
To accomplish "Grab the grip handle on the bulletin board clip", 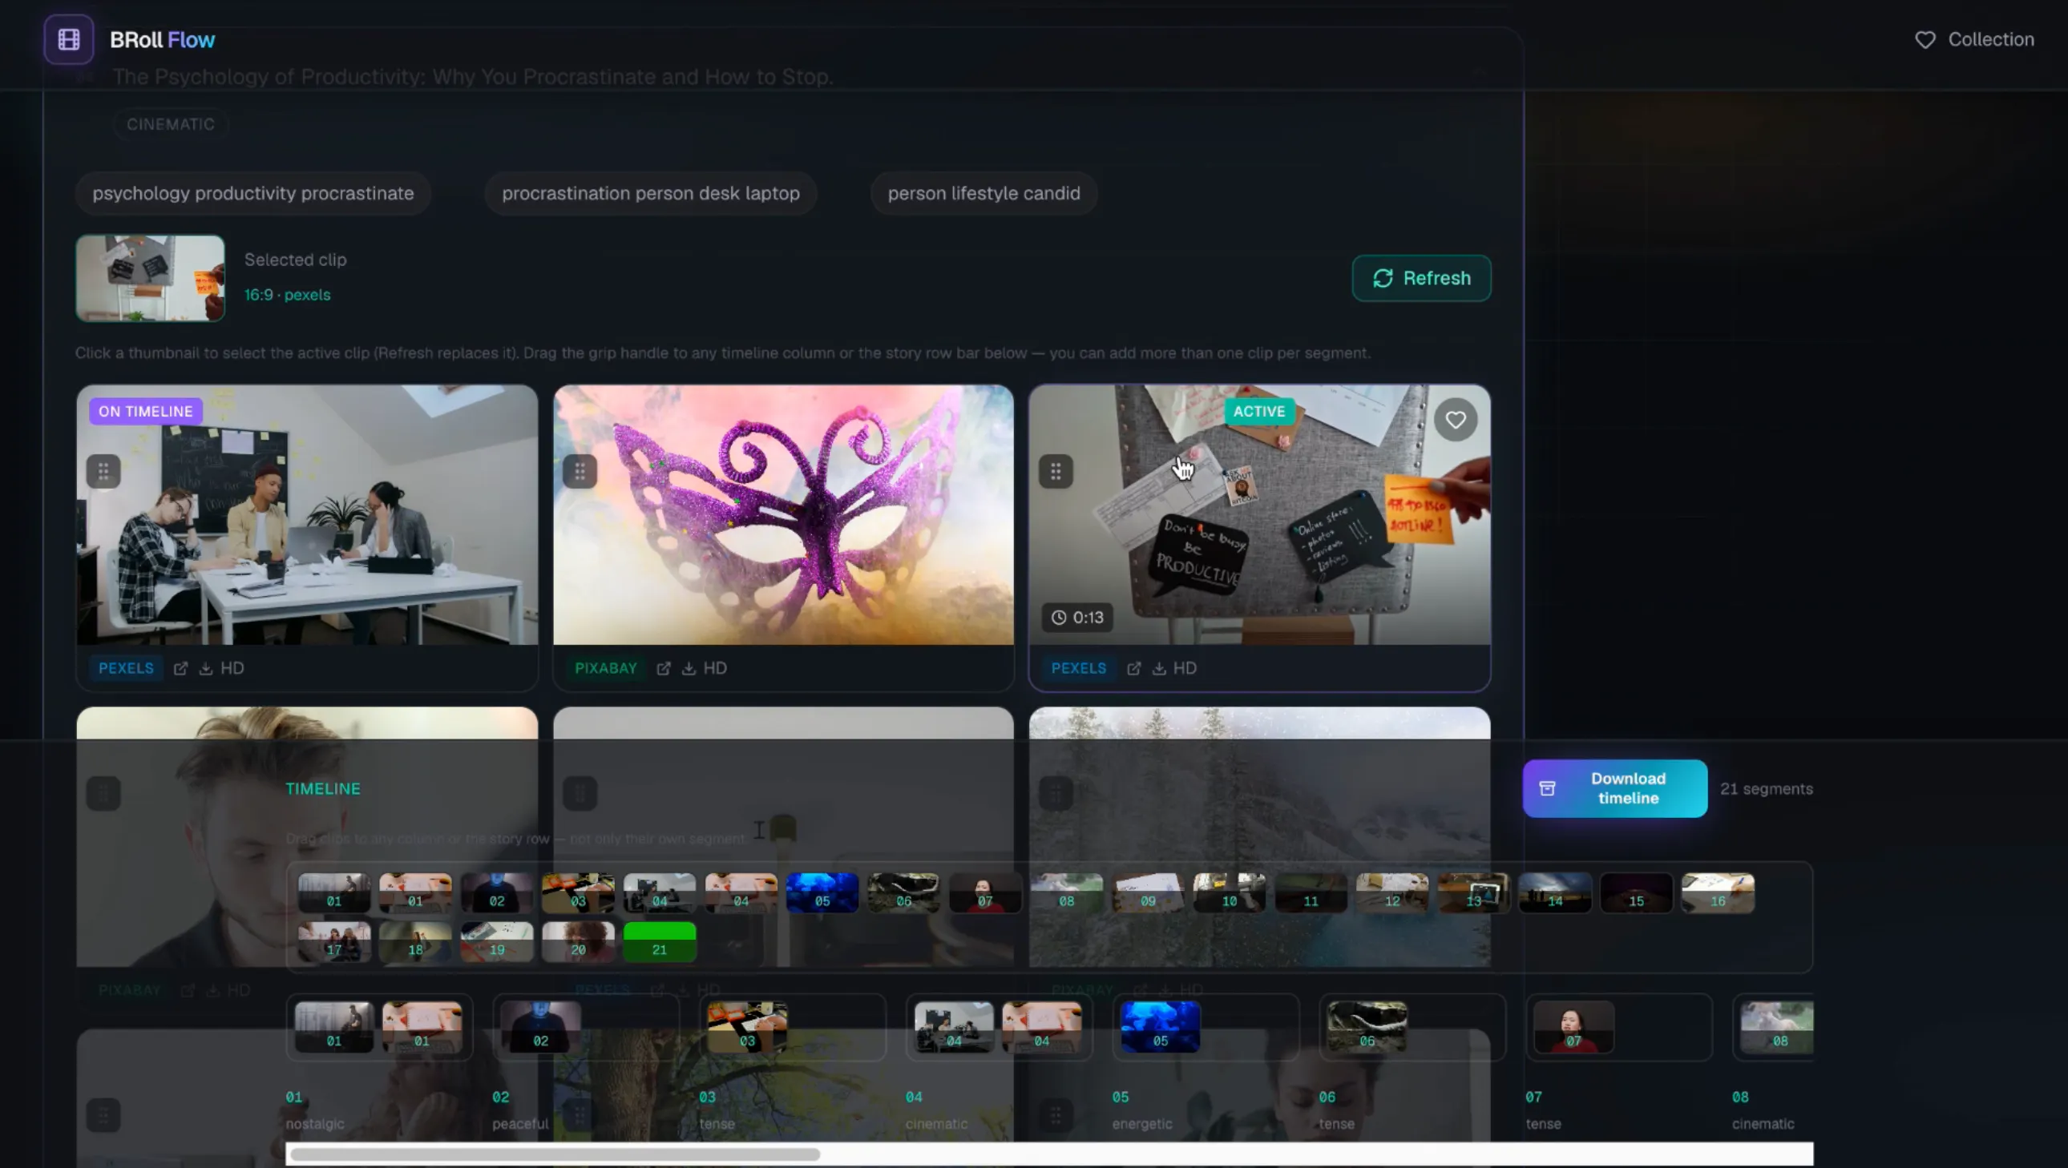I will pyautogui.click(x=1056, y=472).
